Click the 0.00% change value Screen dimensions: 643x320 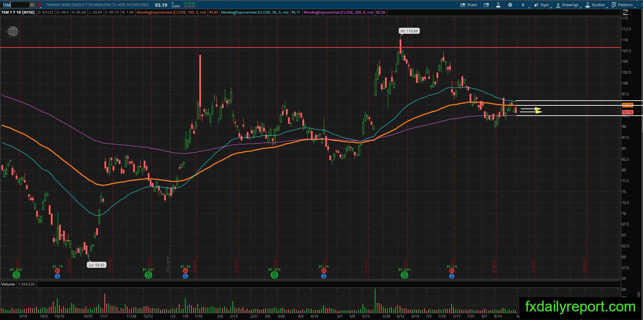(x=175, y=6)
